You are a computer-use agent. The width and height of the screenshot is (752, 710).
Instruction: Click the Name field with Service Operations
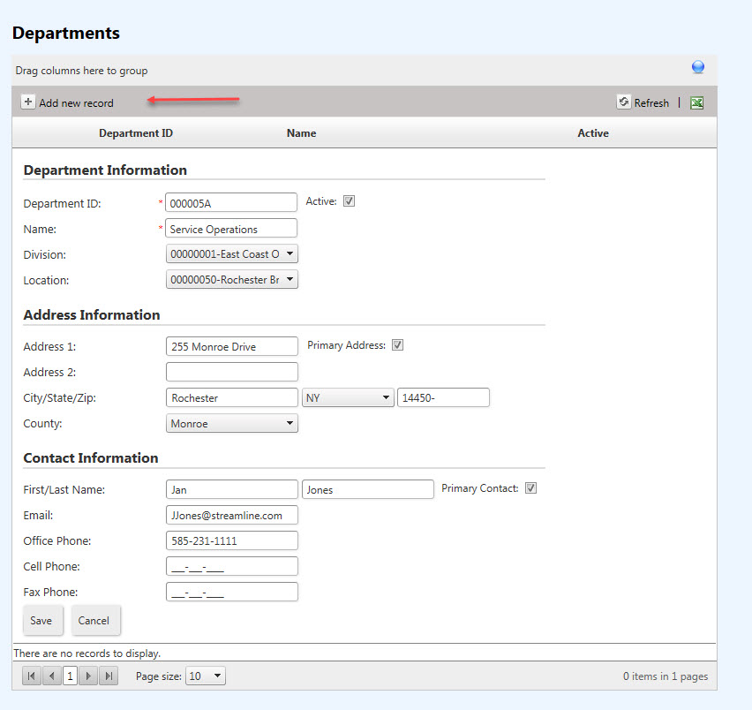(x=231, y=229)
